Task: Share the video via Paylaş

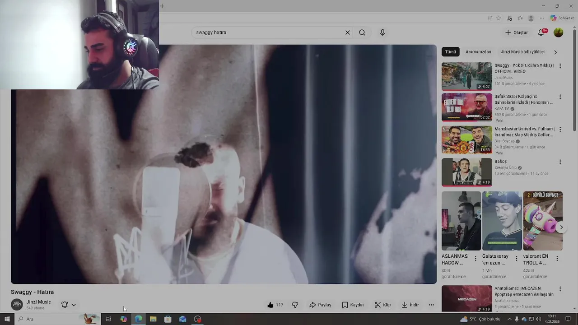Action: pyautogui.click(x=320, y=305)
